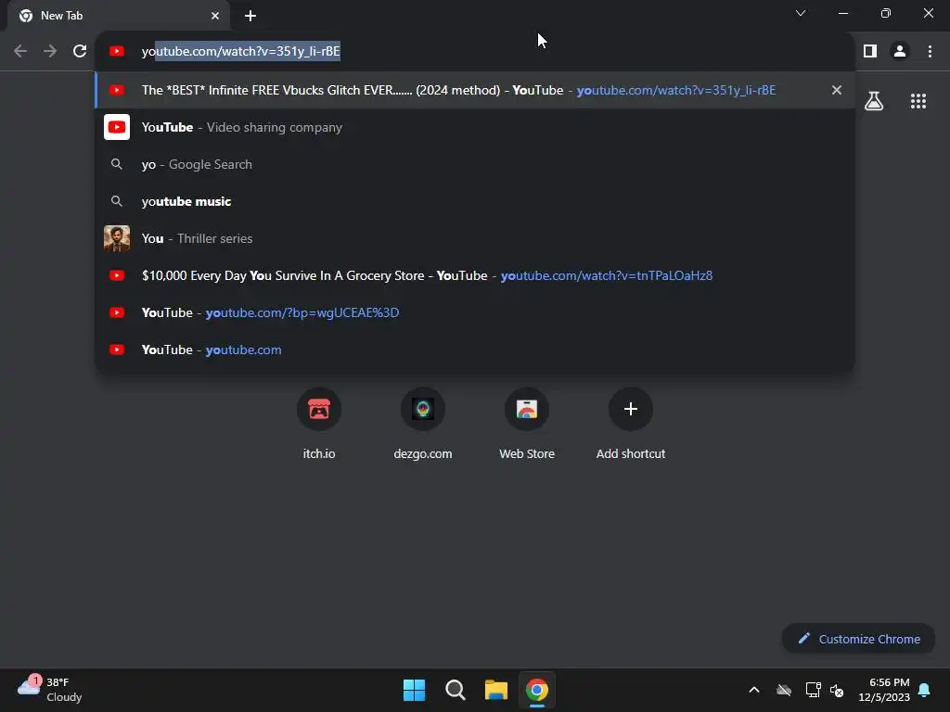Viewport: 950px width, 712px height.
Task: Select the 'You - Thriller series' suggestion
Action: click(x=475, y=238)
